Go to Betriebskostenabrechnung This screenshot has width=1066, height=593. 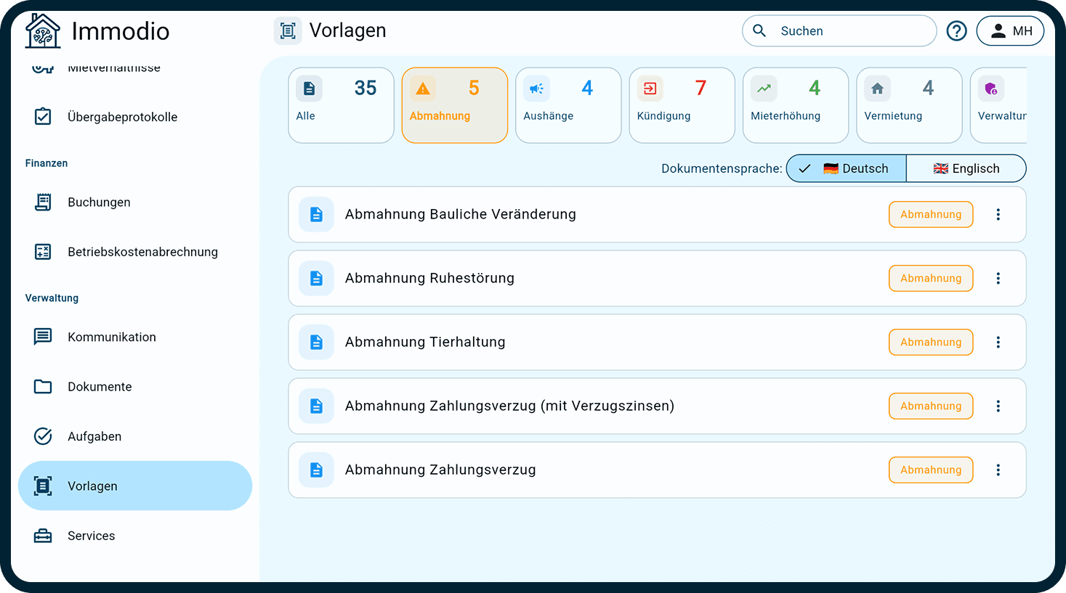point(135,252)
